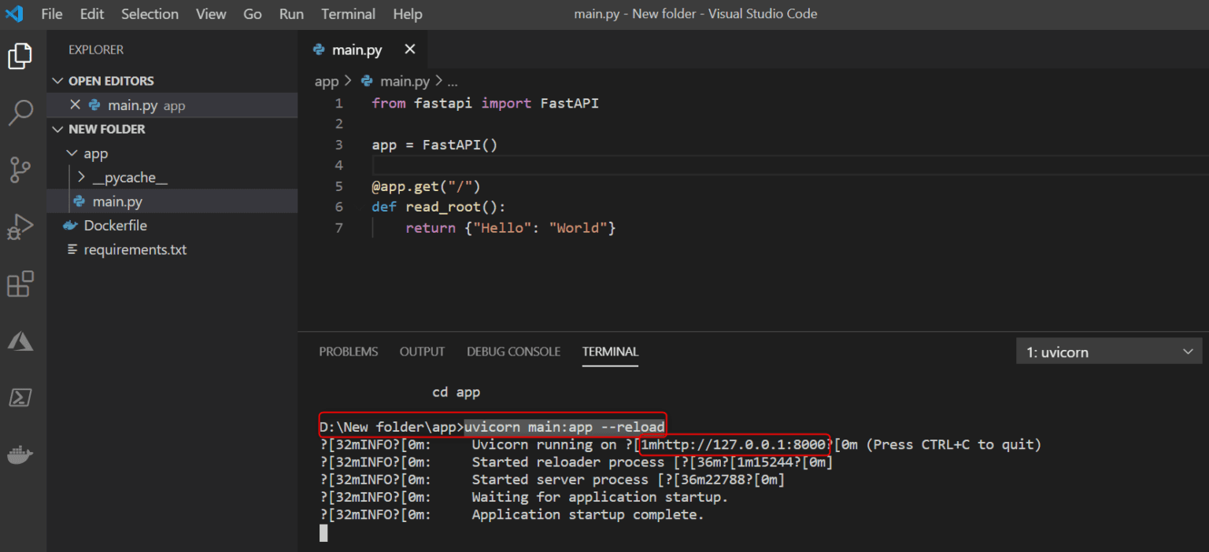1209x552 pixels.
Task: Switch to the Debug Console tab
Action: 513,351
